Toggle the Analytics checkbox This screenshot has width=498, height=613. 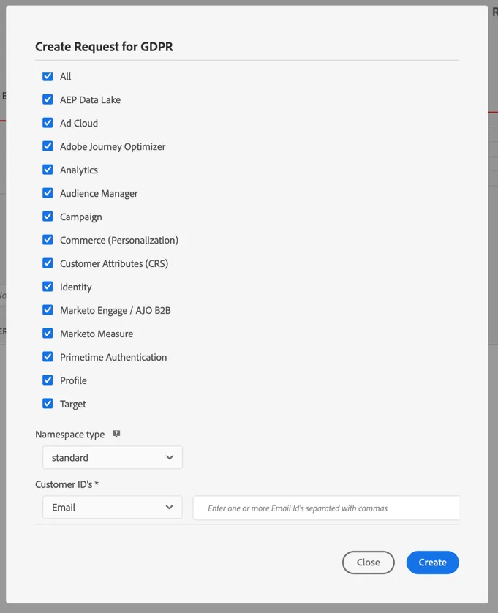tap(48, 170)
